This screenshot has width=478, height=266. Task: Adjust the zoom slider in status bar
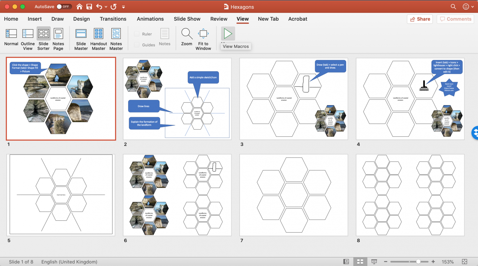(418, 262)
